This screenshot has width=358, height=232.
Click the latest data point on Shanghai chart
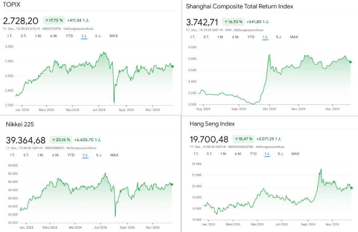350,62
